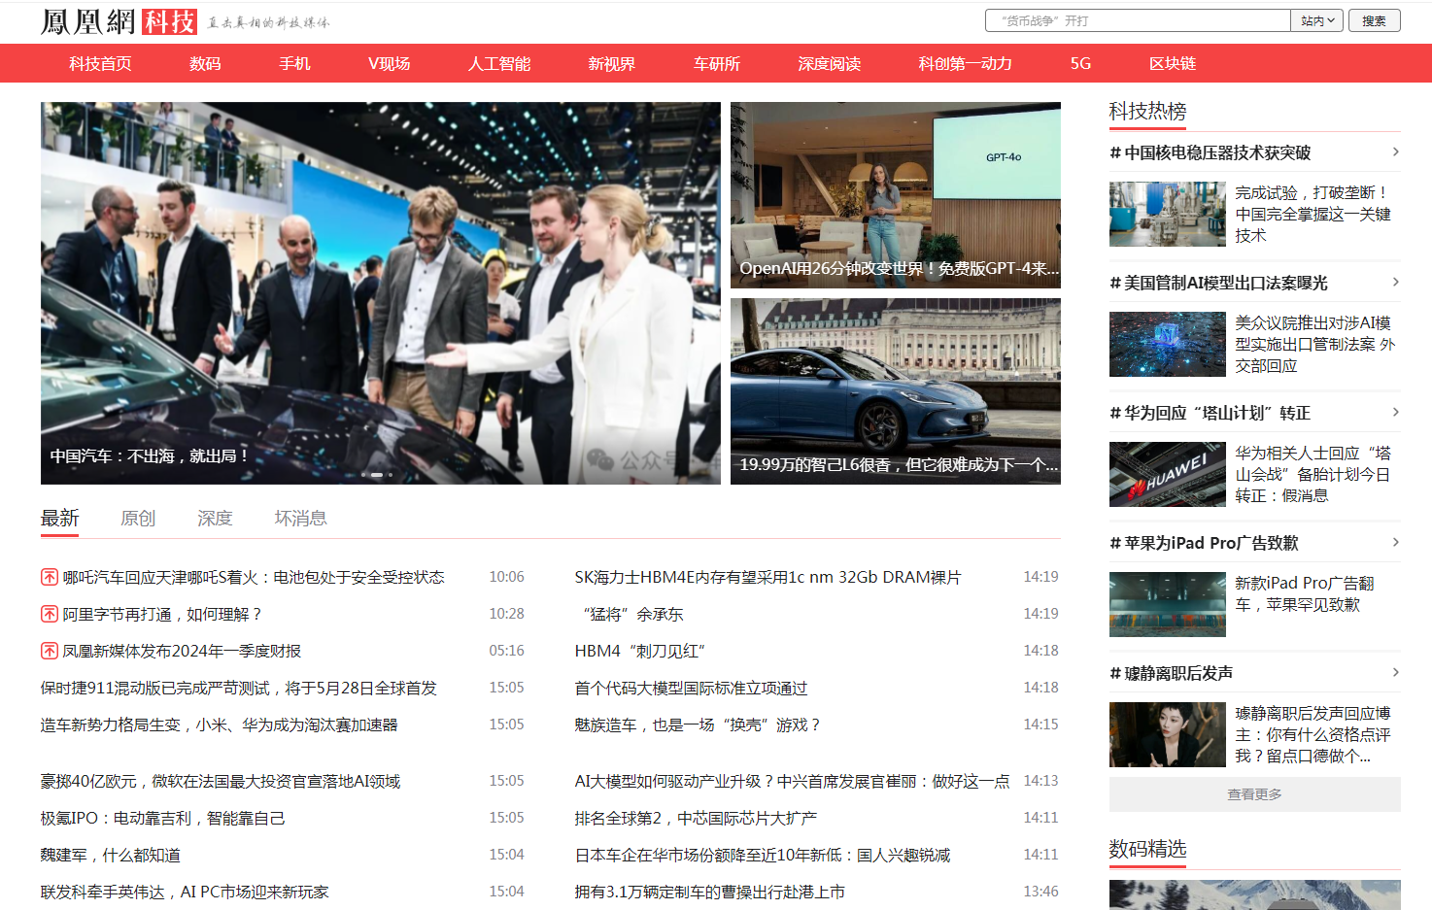Open headline 首个代码大模型国际标准立项通过
The height and width of the screenshot is (910, 1432).
click(x=691, y=688)
